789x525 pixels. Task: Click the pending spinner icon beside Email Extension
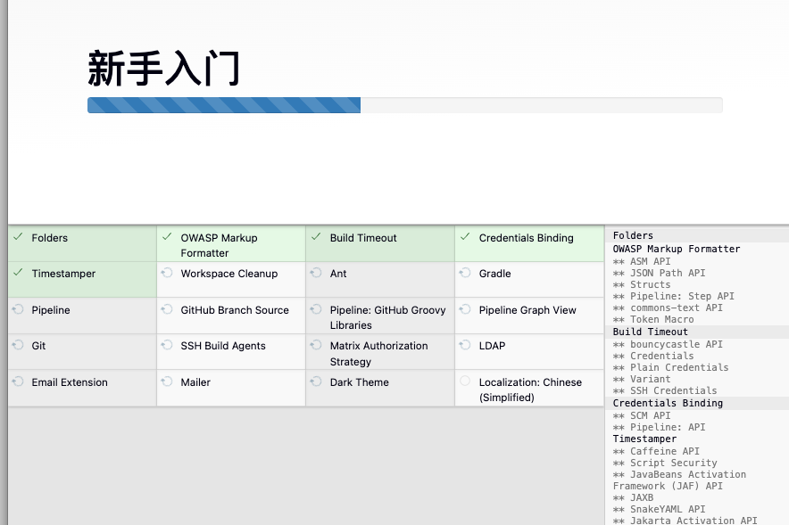18,381
